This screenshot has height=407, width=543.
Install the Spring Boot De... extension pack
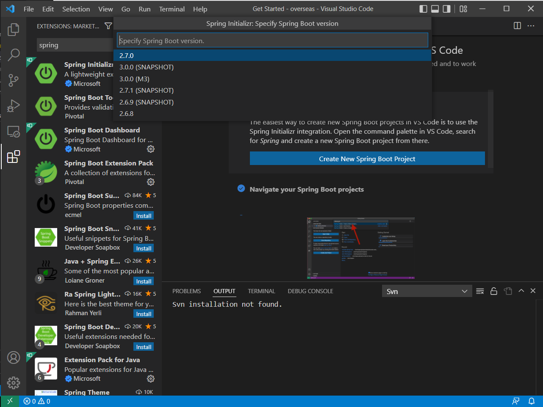144,347
